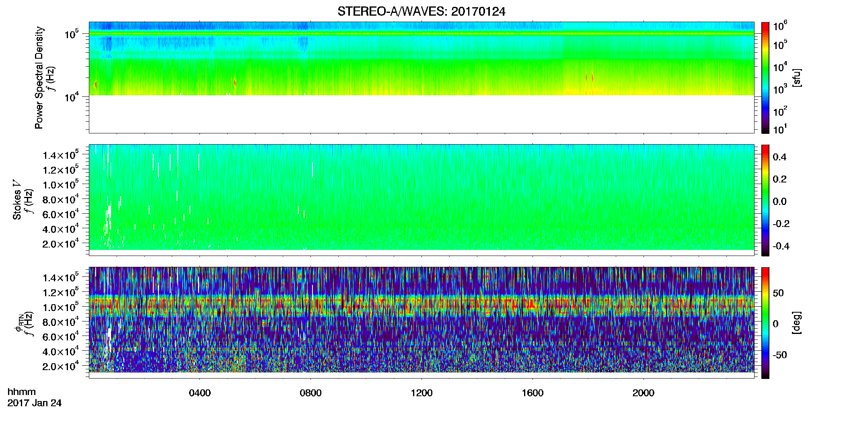Click the 2017 Jan 24 date label
Image resolution: width=843 pixels, height=434 pixels.
point(35,403)
